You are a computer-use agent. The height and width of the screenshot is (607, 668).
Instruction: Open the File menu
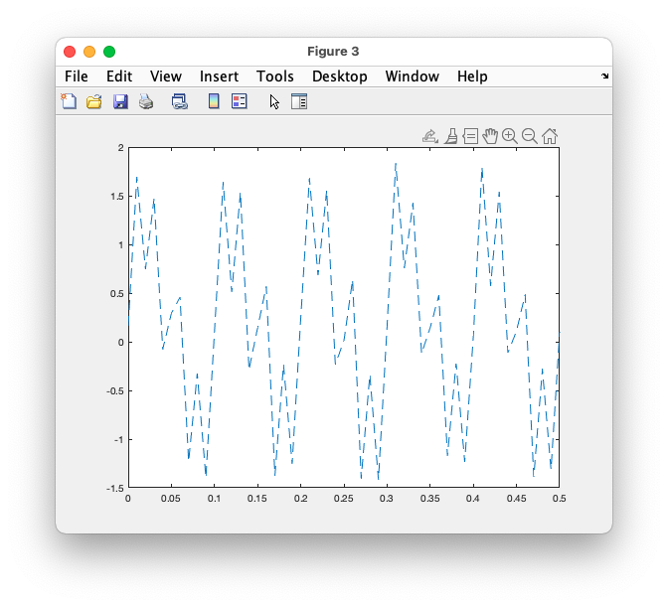coord(77,76)
